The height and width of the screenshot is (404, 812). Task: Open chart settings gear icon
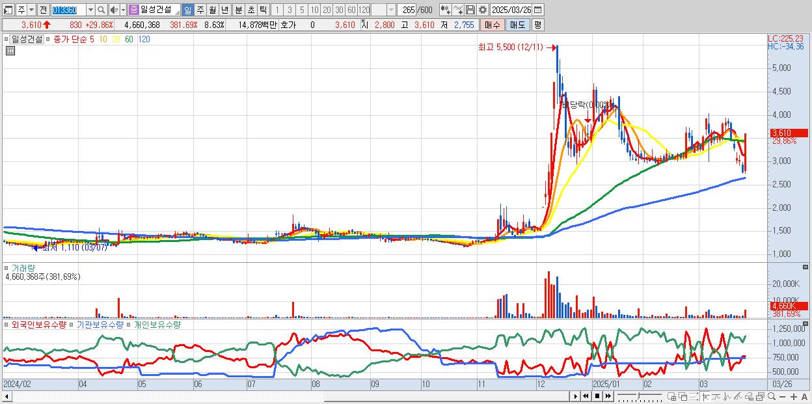482,10
